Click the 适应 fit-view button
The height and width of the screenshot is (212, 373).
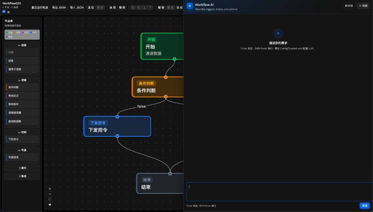91,8
